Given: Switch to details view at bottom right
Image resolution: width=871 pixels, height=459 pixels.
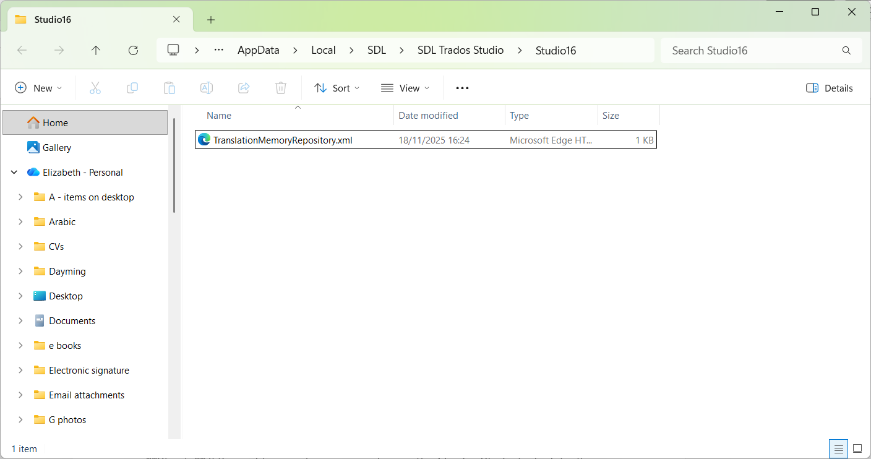Looking at the screenshot, I should coord(838,448).
